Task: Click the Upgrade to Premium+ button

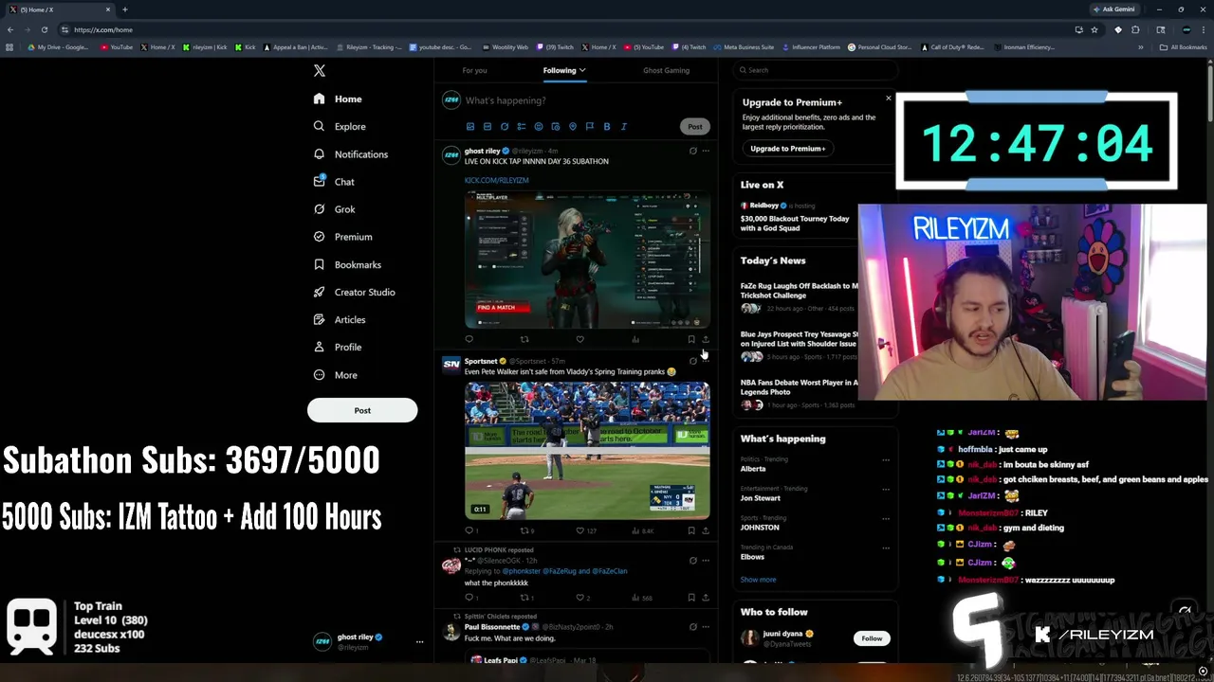Action: tap(788, 149)
